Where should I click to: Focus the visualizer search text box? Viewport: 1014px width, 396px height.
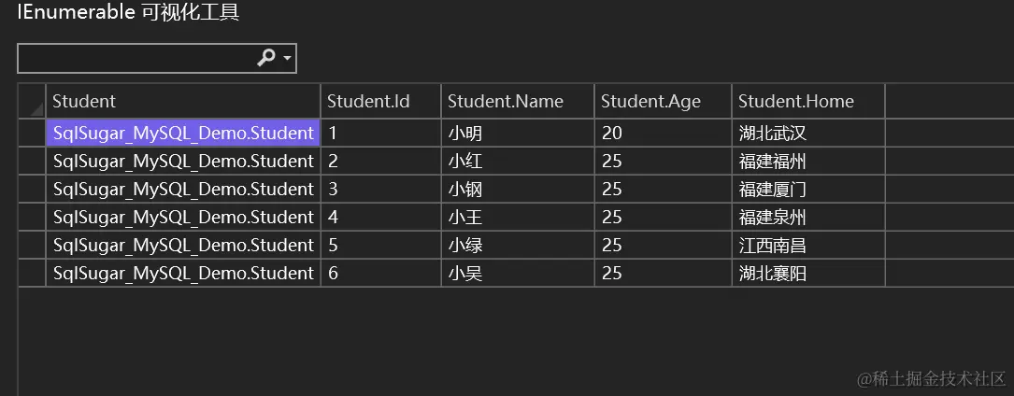pos(136,59)
